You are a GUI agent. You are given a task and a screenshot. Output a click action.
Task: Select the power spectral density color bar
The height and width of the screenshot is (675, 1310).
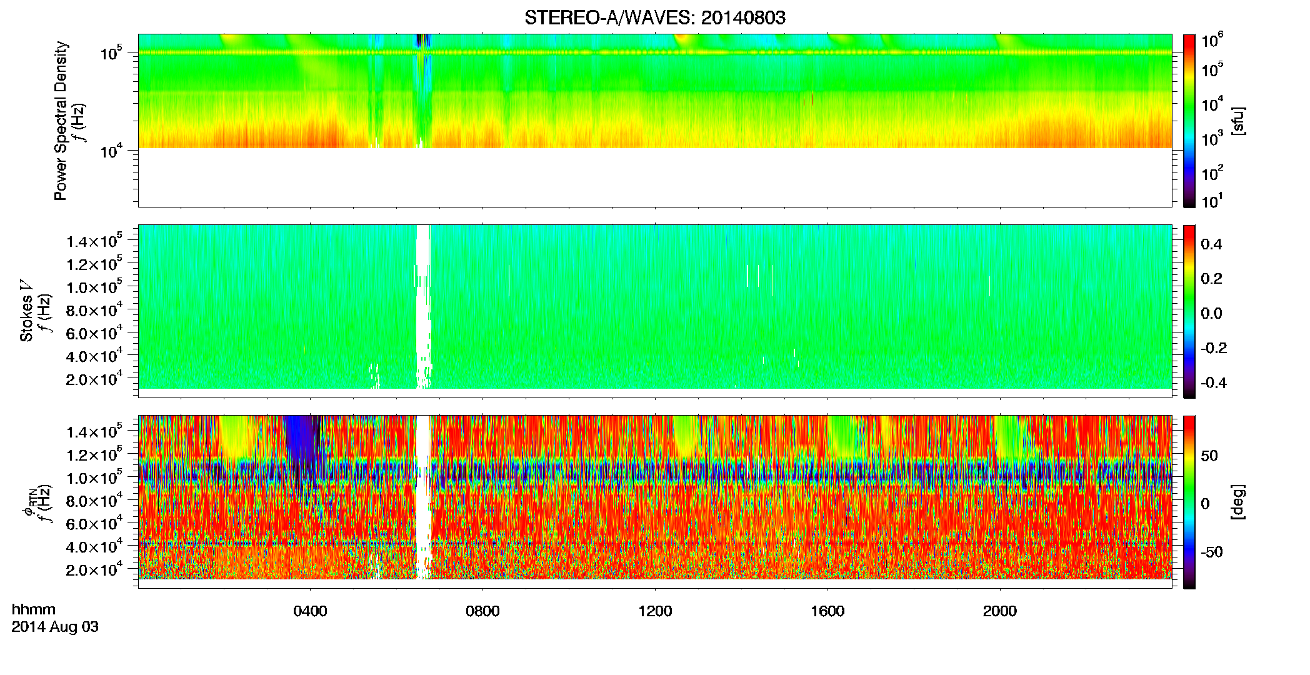pyautogui.click(x=1189, y=121)
